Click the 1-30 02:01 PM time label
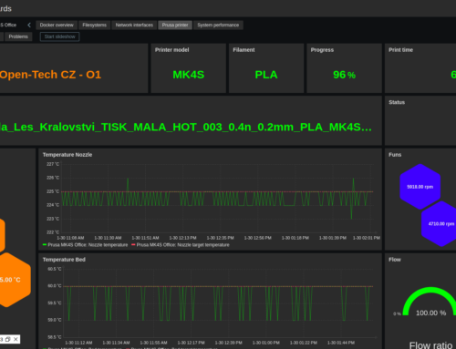456x349 pixels. tap(367, 238)
